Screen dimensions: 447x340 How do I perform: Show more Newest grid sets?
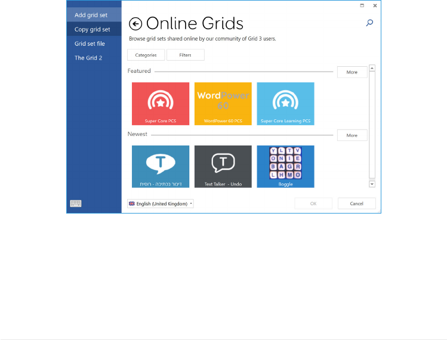tap(352, 135)
